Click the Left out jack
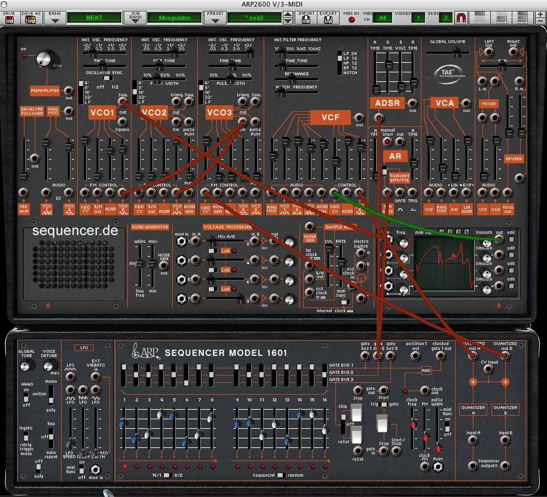 coord(489,52)
